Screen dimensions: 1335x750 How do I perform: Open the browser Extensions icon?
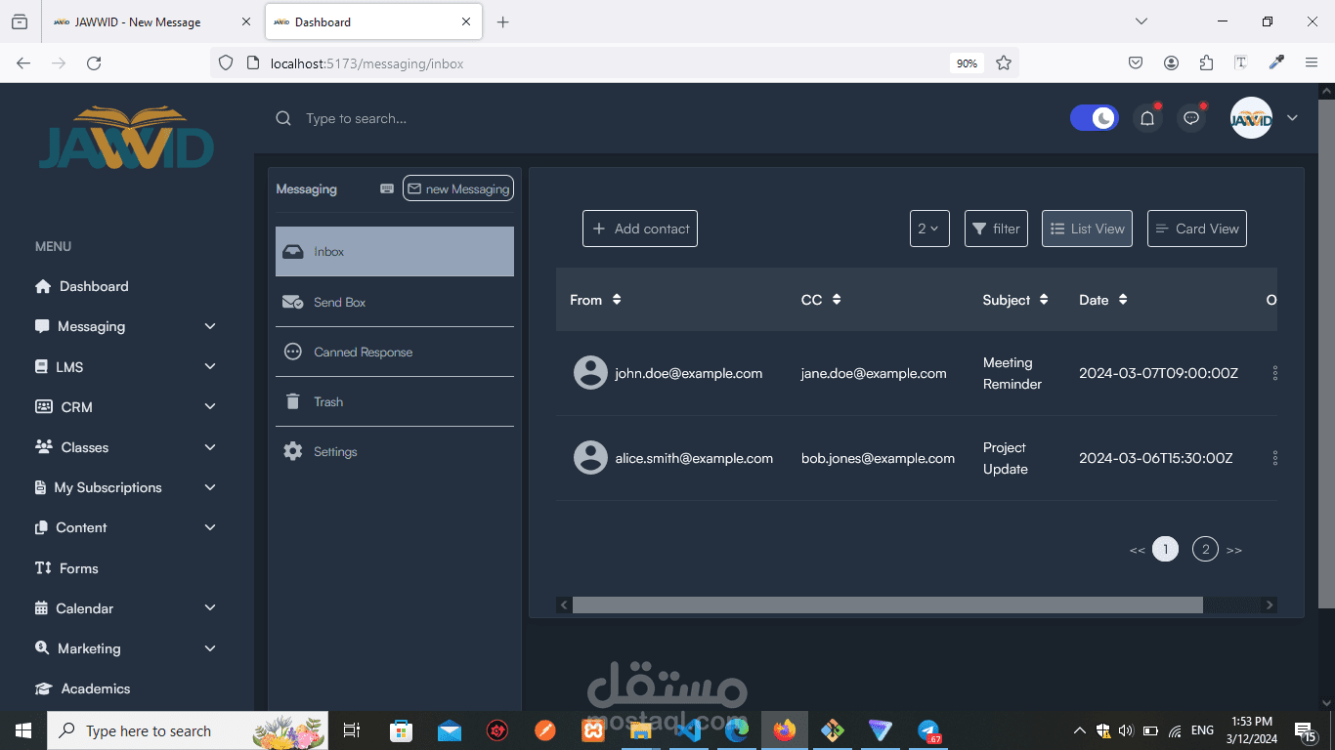pyautogui.click(x=1206, y=63)
